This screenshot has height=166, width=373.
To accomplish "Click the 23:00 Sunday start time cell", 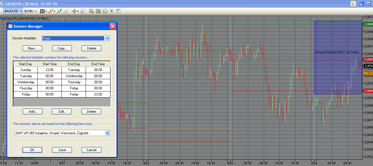I will click(50, 70).
